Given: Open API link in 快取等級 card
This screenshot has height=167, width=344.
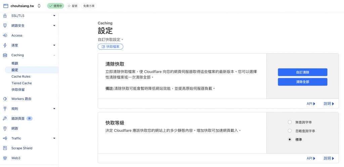Looking at the screenshot, I should 311,158.
